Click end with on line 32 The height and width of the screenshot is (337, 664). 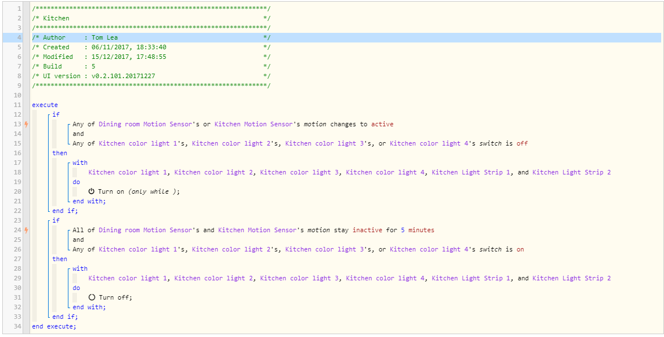[89, 307]
